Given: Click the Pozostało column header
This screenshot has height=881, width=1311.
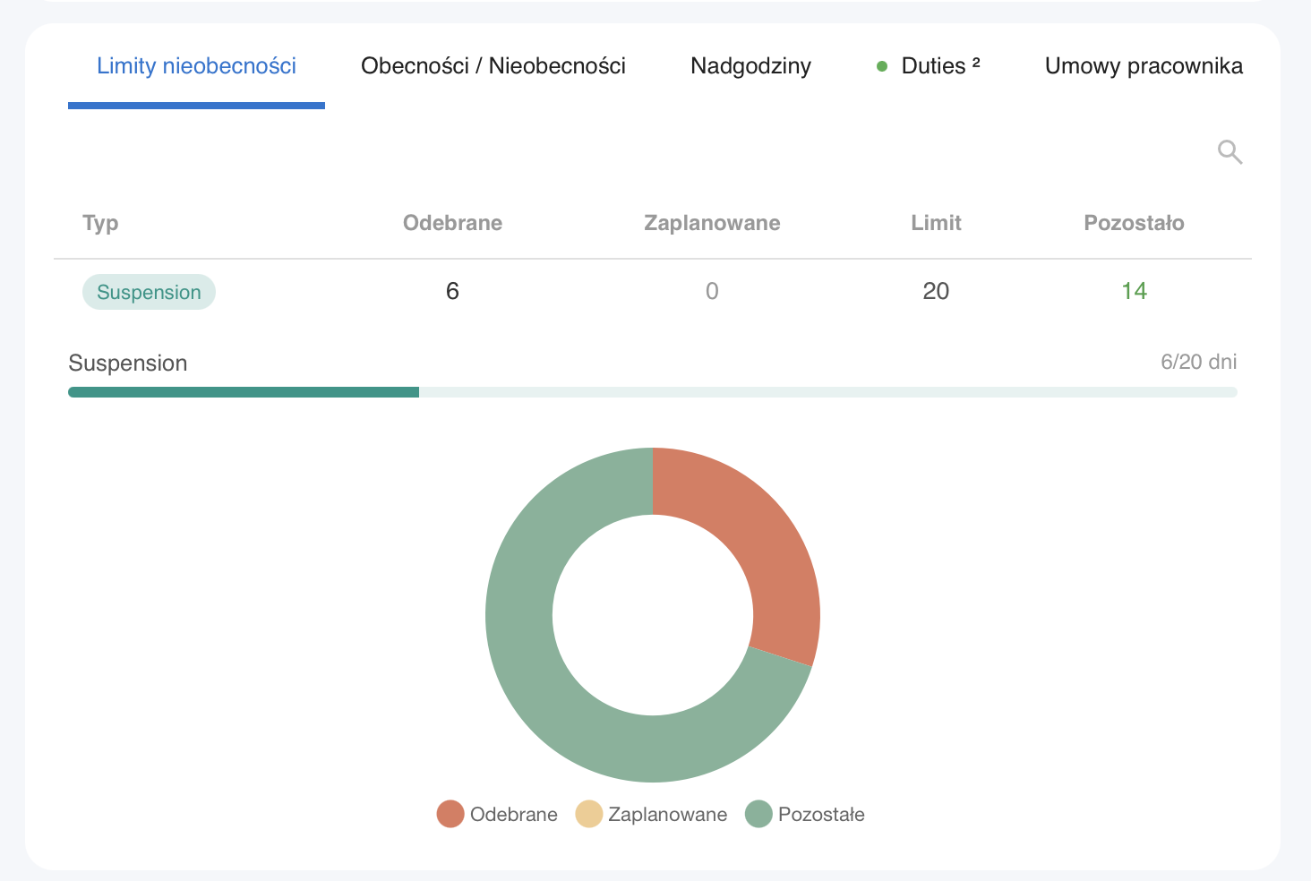Looking at the screenshot, I should tap(1134, 223).
